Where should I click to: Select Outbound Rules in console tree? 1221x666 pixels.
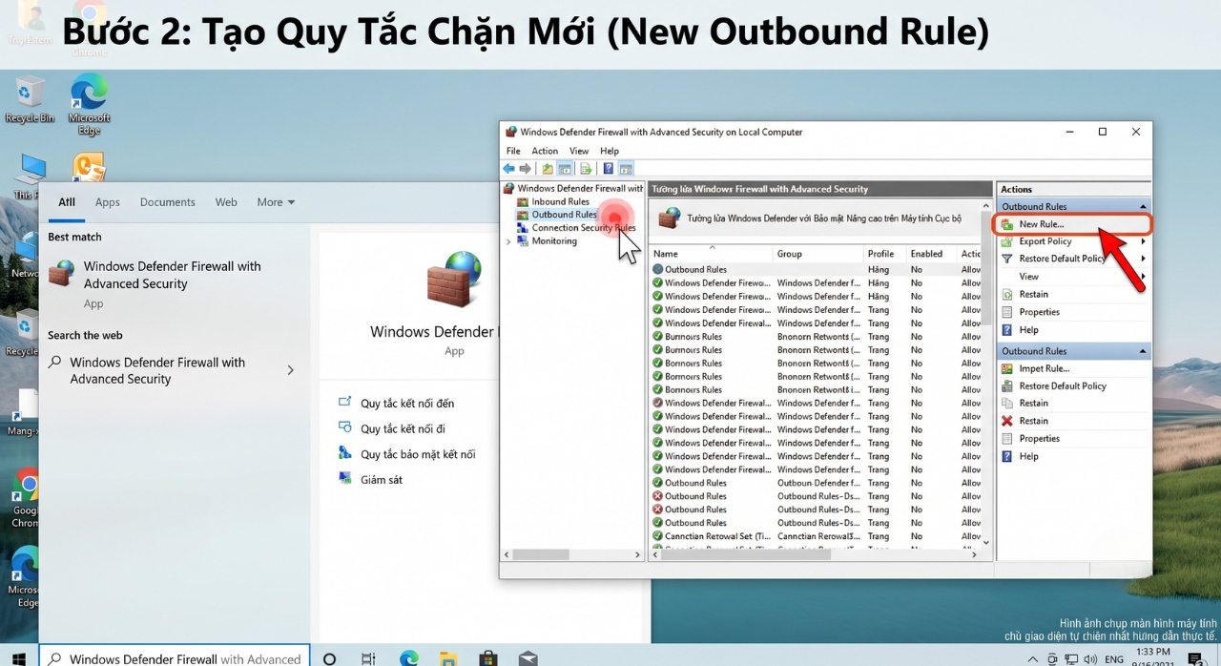pos(564,215)
